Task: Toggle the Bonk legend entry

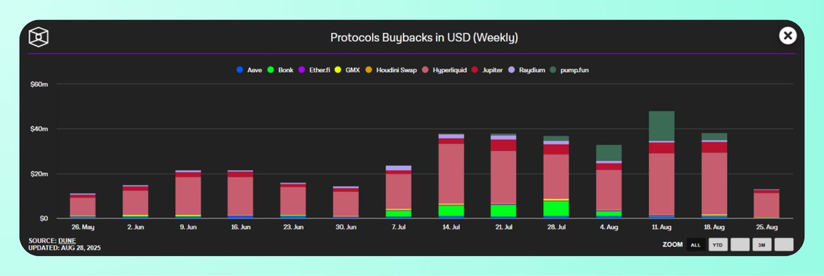Action: (280, 70)
